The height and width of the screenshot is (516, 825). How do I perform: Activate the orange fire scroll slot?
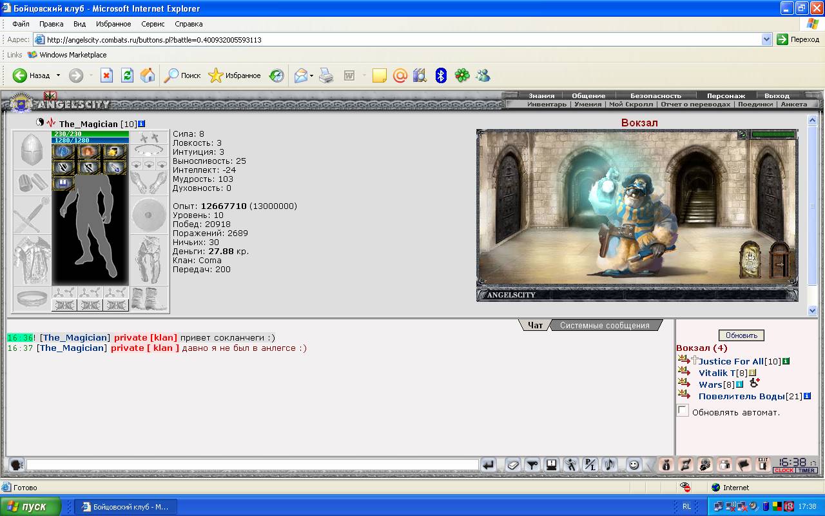tap(88, 152)
